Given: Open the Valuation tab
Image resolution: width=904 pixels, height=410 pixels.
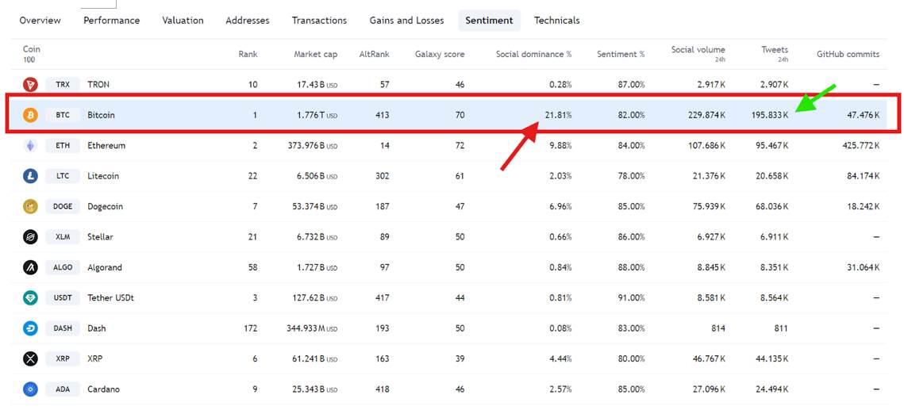Looking at the screenshot, I should (x=183, y=21).
